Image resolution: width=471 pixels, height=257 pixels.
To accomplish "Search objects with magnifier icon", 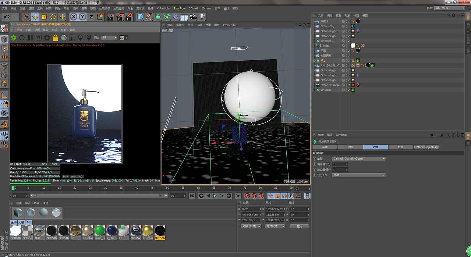I will click(x=449, y=15).
